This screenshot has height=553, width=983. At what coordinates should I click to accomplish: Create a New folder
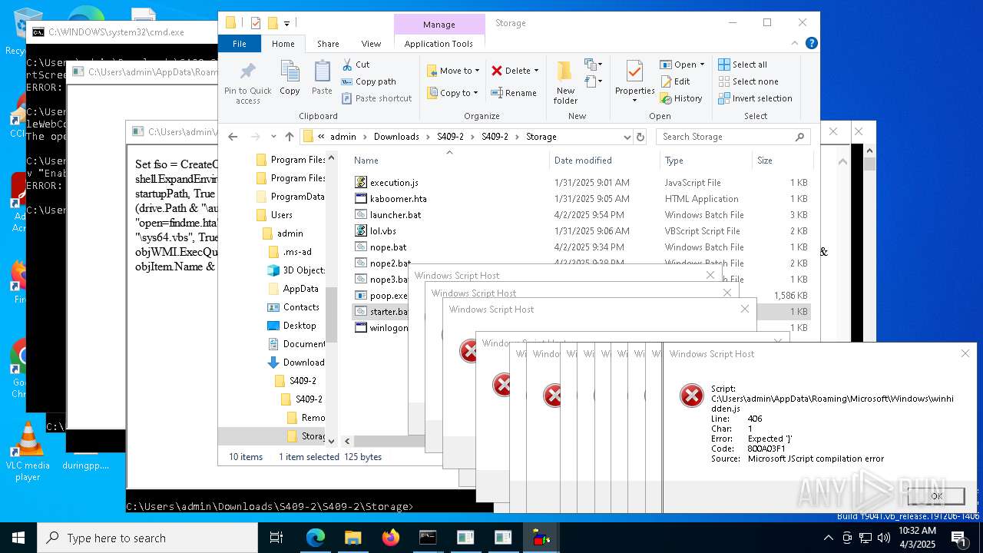point(565,81)
